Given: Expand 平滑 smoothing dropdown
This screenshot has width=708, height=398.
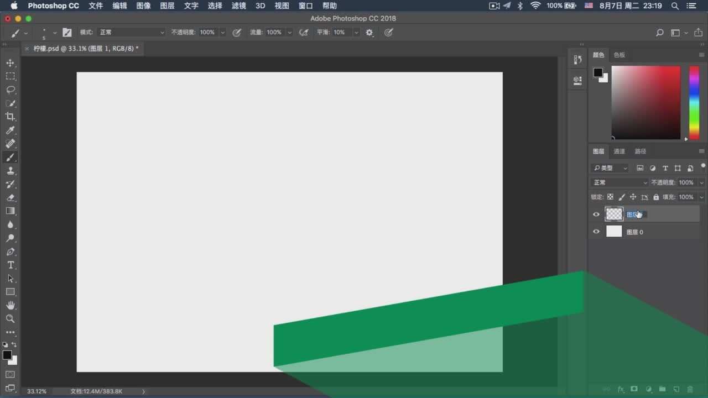Looking at the screenshot, I should click(356, 33).
